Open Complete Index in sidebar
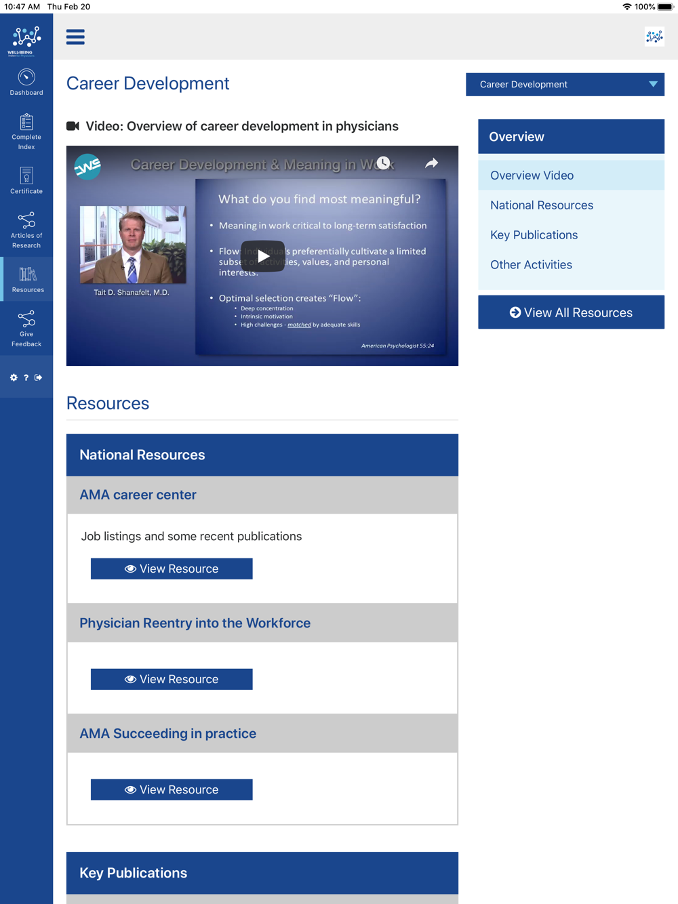The height and width of the screenshot is (904, 678). pyautogui.click(x=26, y=132)
